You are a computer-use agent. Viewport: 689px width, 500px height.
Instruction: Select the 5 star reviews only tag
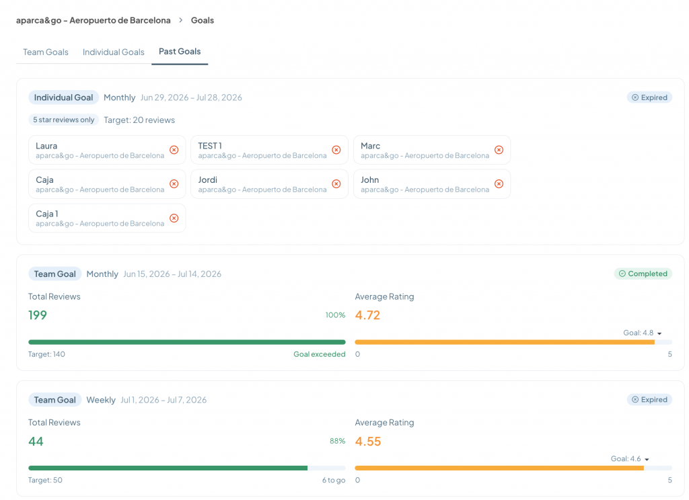(x=64, y=120)
